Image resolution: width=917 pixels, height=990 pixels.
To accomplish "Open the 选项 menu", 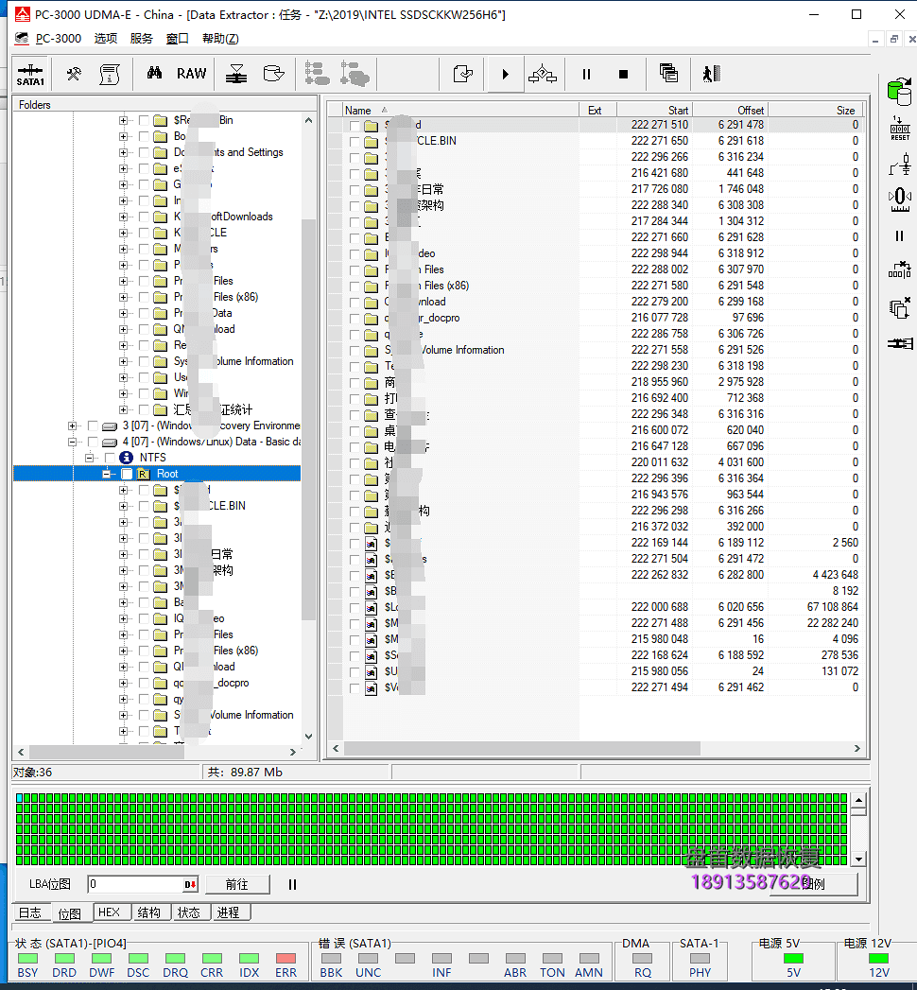I will pos(105,39).
